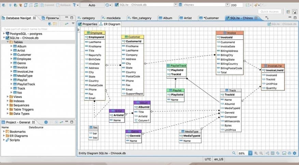Expand the Views folder in navigator
Viewport: 299px width, 165px height.
pyautogui.click(x=8, y=97)
